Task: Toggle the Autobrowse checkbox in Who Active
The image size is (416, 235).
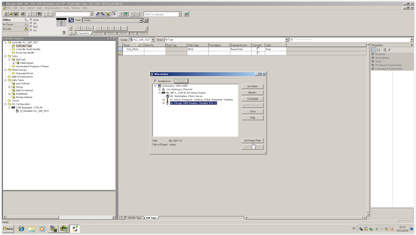Action: [155, 81]
